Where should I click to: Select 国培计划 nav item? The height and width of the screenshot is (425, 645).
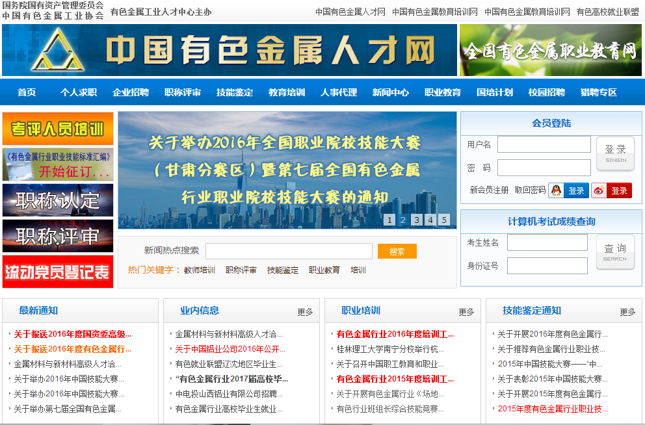point(495,92)
